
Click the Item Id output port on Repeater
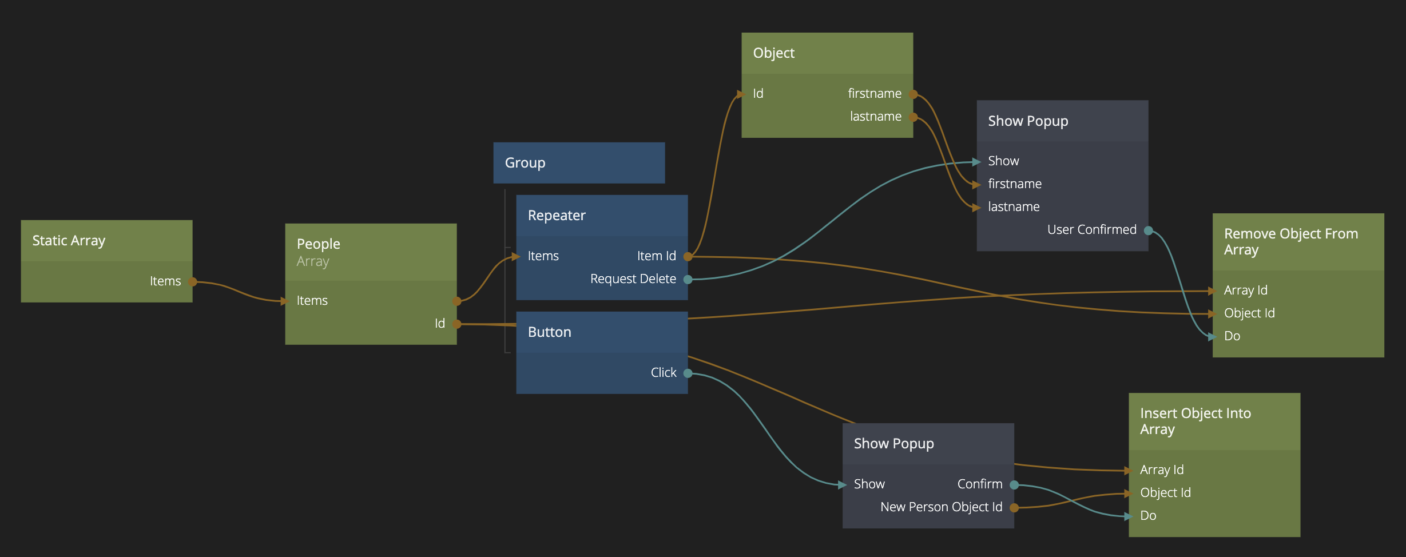coord(688,257)
